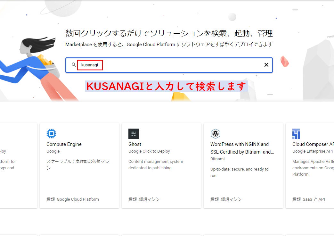Open the Ghost solution title
334x236 pixels.
pyautogui.click(x=134, y=144)
